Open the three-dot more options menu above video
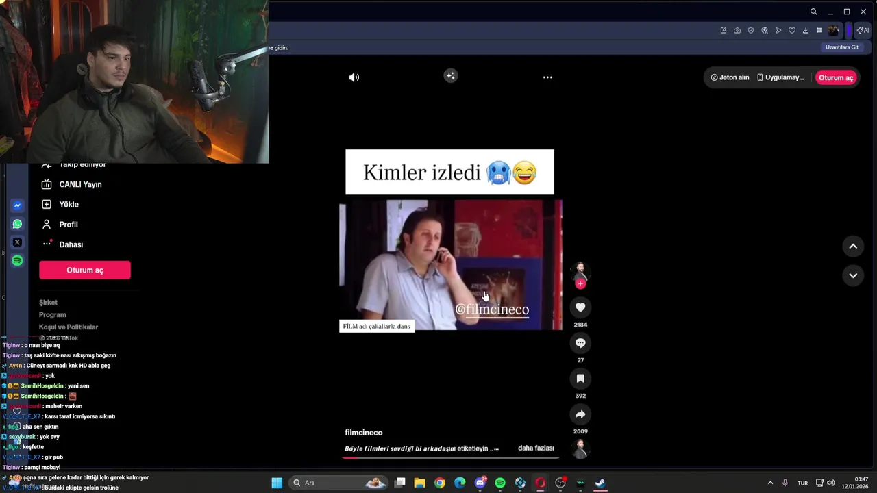This screenshot has height=493, width=877. point(547,77)
